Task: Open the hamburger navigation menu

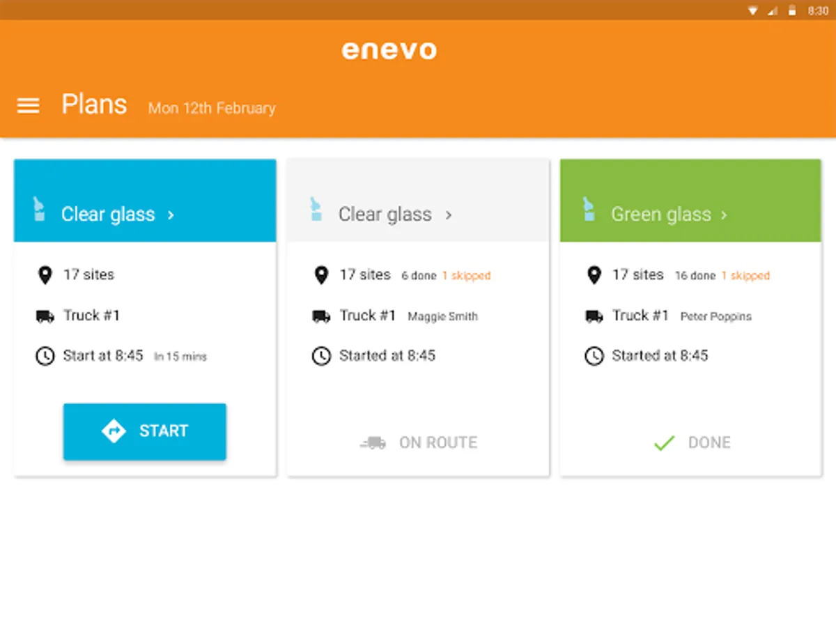Action: (28, 105)
